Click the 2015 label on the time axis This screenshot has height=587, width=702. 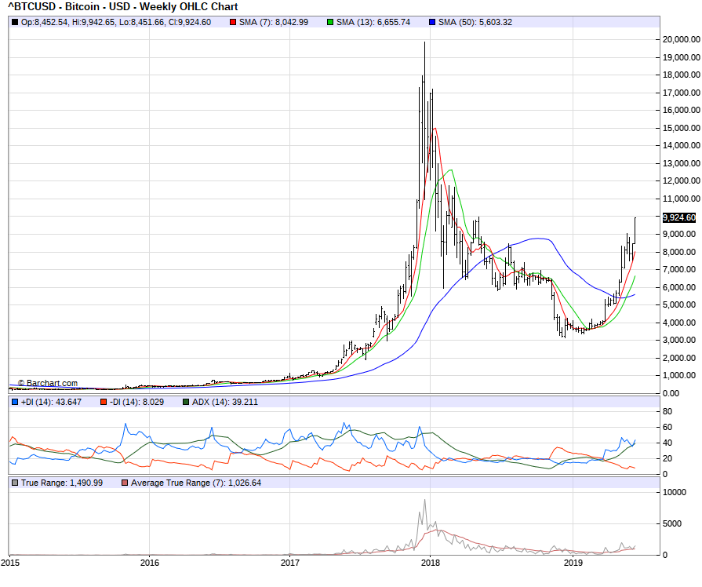click(x=10, y=563)
